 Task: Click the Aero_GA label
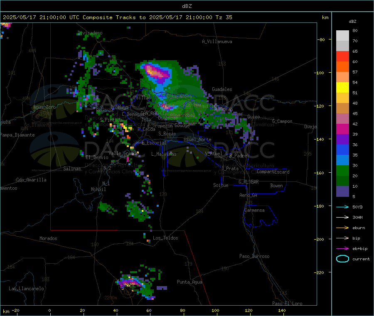click(x=248, y=195)
